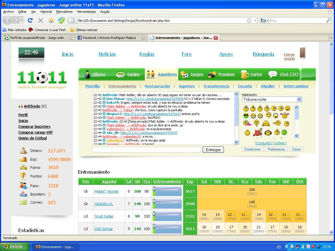Image resolution: width=335 pixels, height=251 pixels.
Task: Click the Varios beer mug icon
Action: point(245,74)
